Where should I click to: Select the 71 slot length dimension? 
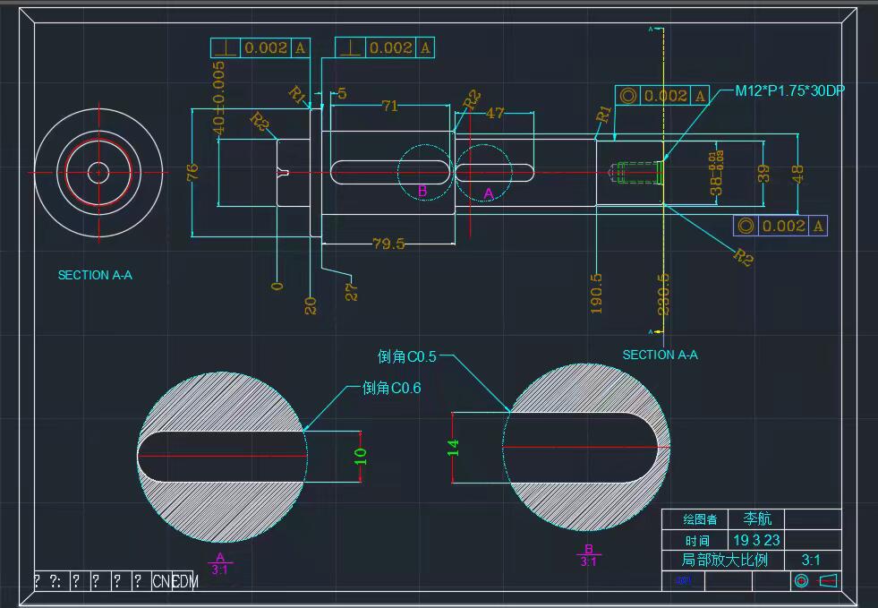[389, 106]
